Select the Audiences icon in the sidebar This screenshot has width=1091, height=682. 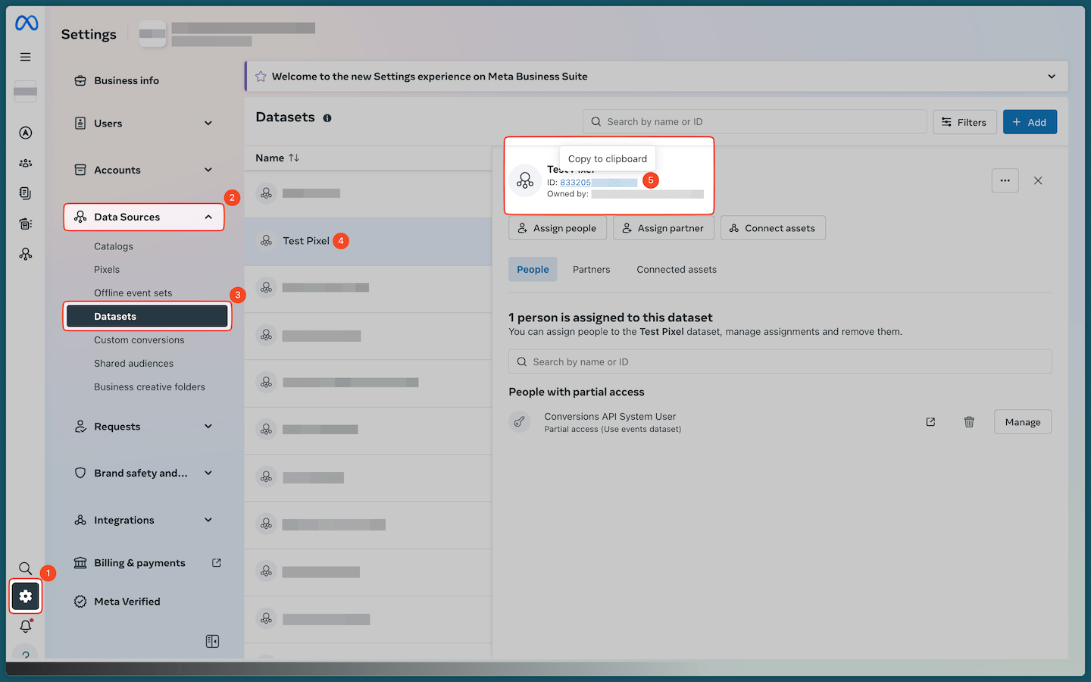[x=25, y=163]
